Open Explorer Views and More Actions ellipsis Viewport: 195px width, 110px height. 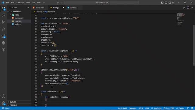(x=28, y=8)
